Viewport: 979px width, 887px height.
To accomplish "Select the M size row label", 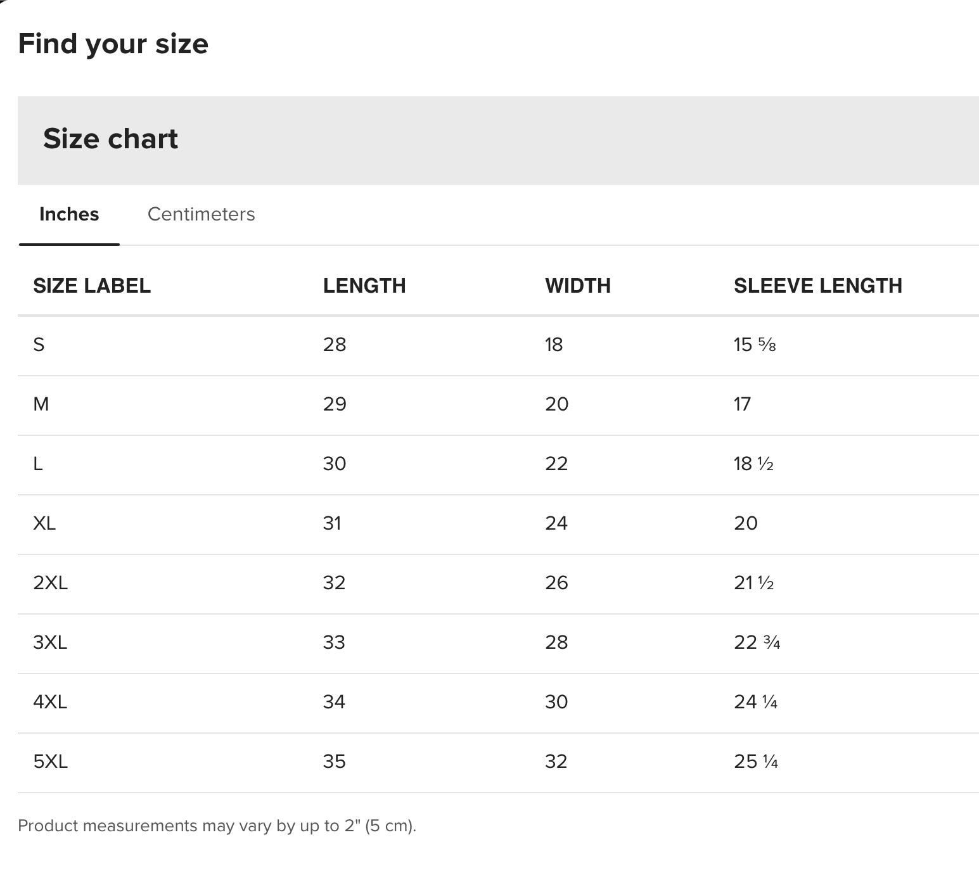I will tap(41, 404).
